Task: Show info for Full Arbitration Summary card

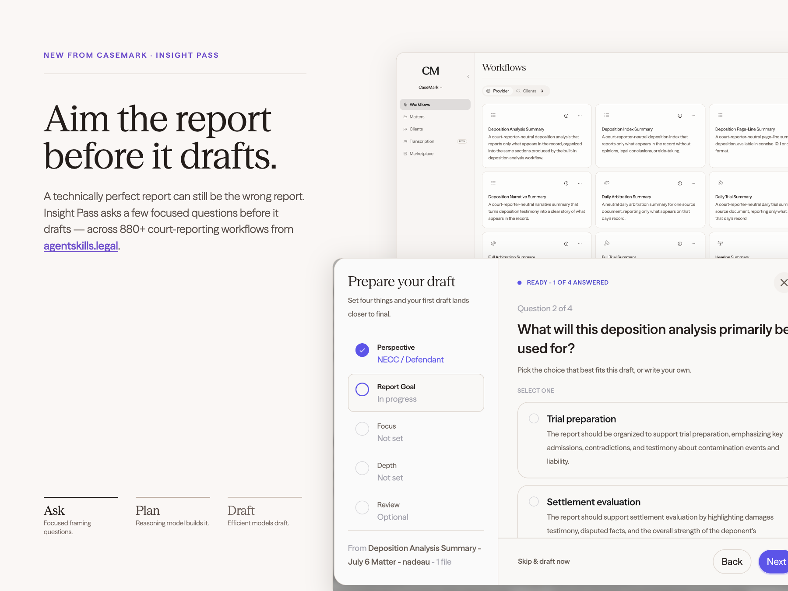Action: pos(566,243)
